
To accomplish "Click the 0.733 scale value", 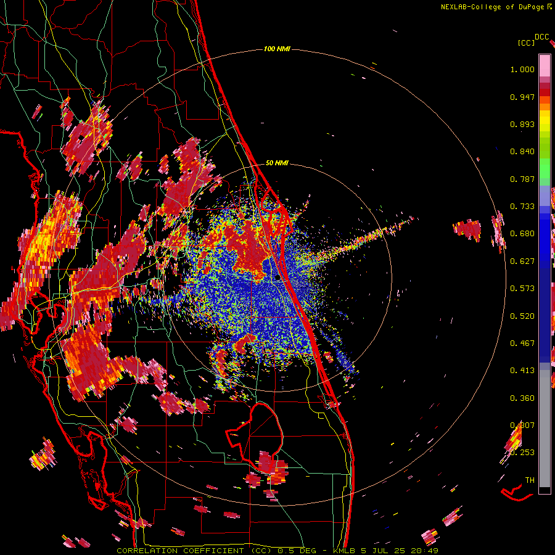I will point(522,207).
